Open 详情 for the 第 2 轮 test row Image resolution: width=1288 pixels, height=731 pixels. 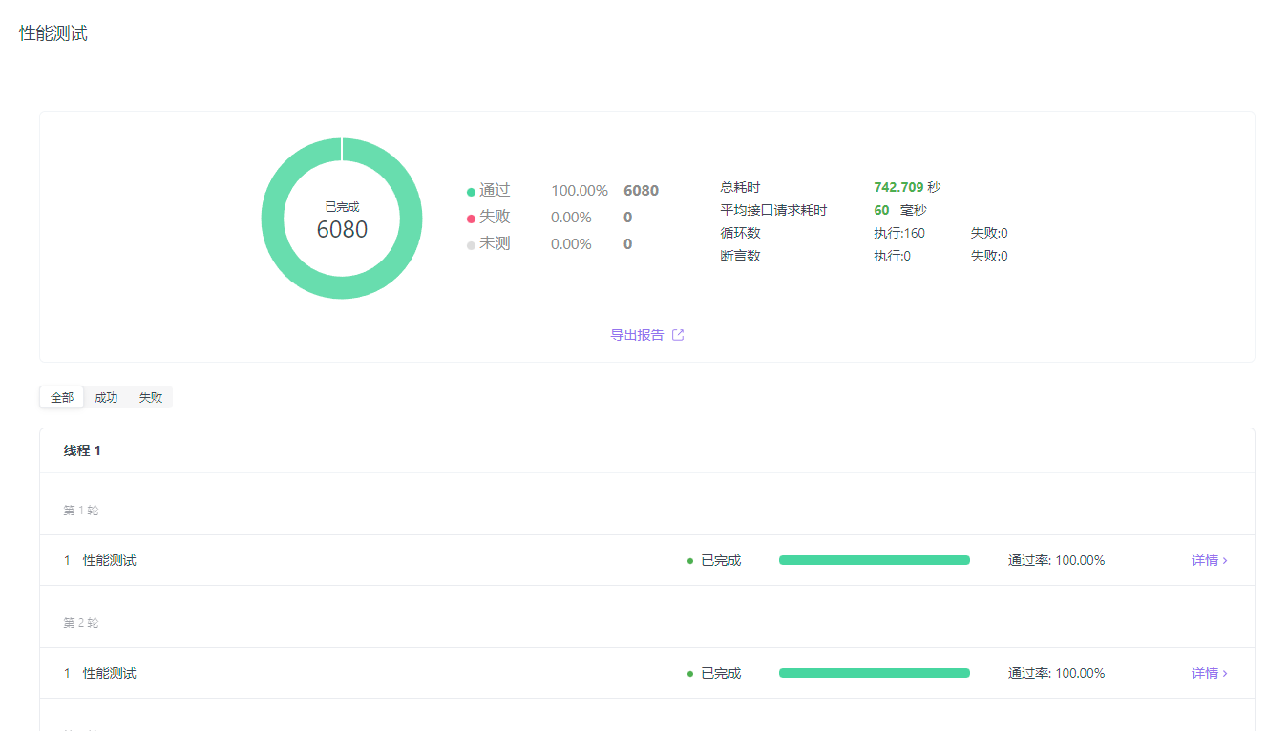coord(1210,674)
